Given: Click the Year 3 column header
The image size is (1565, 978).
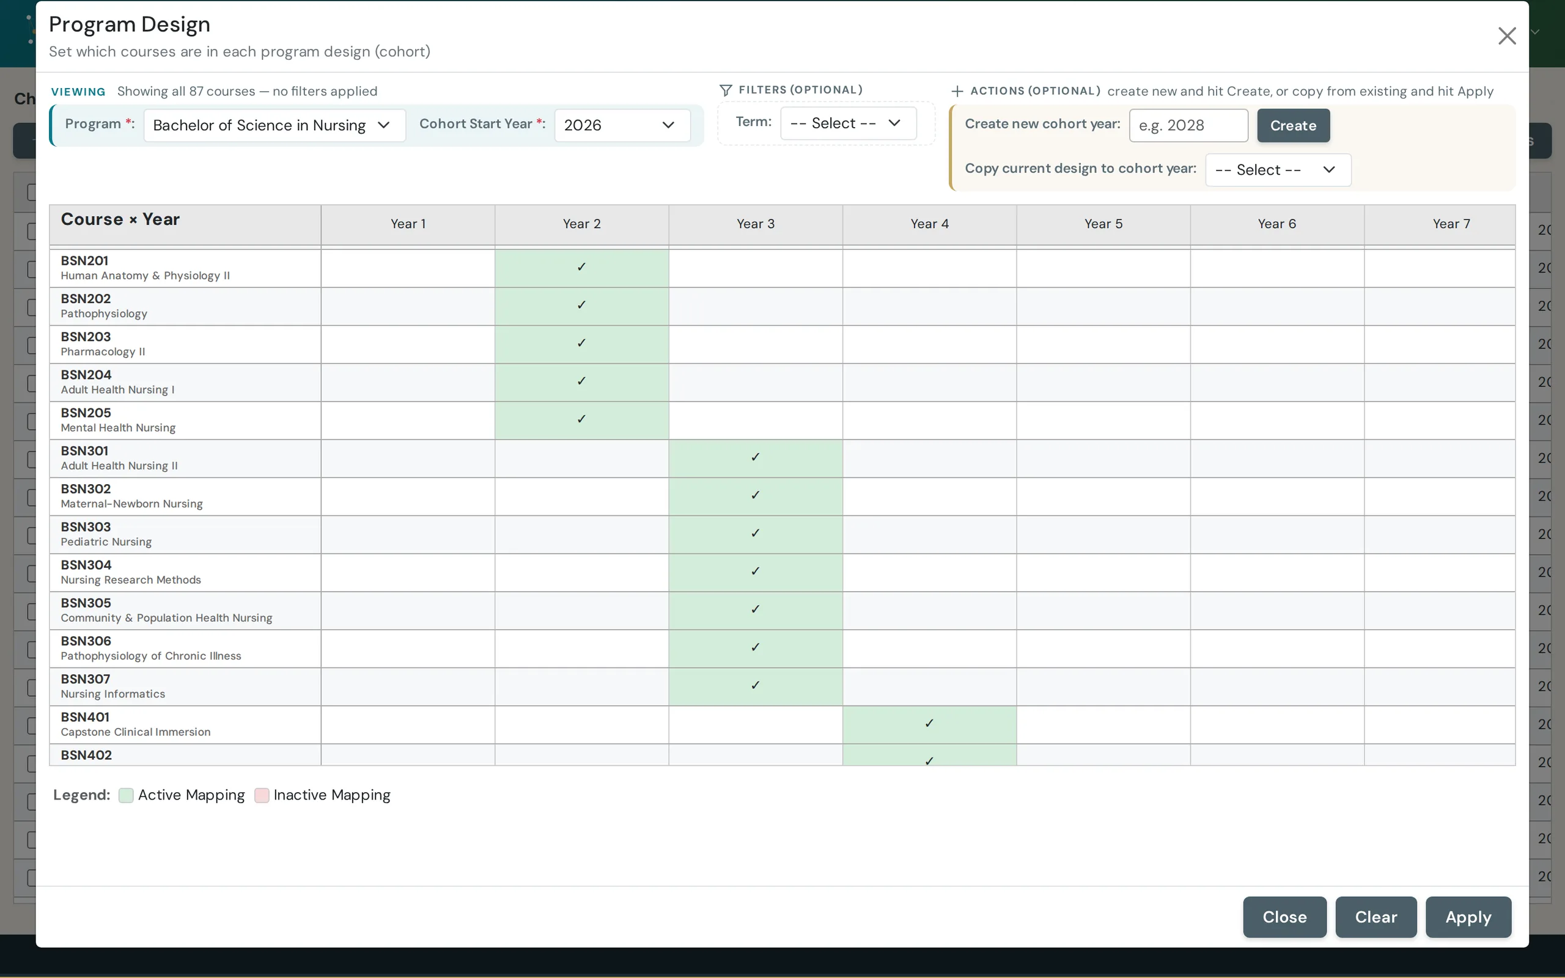Looking at the screenshot, I should pos(756,224).
